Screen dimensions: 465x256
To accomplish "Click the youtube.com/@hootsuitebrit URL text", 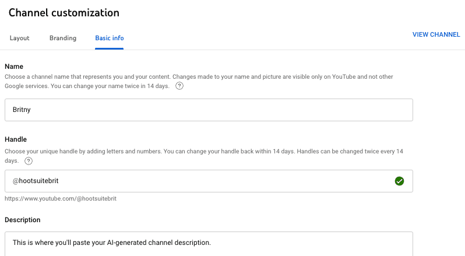I will coord(61,199).
